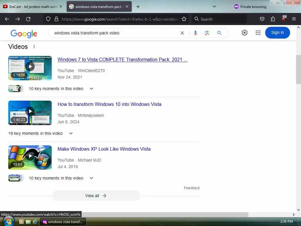Click the Nov 24, 2021 date text
Image resolution: width=301 pixels, height=226 pixels.
pyautogui.click(x=70, y=77)
